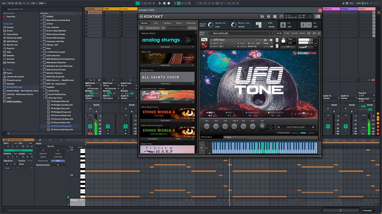Toggle return track B activator

point(346,126)
